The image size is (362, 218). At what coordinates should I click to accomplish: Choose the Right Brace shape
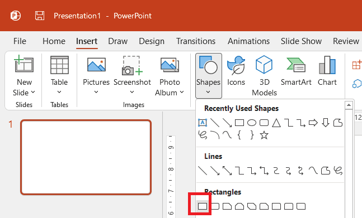click(x=252, y=135)
